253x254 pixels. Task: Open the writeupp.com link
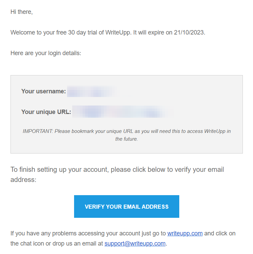click(x=185, y=233)
